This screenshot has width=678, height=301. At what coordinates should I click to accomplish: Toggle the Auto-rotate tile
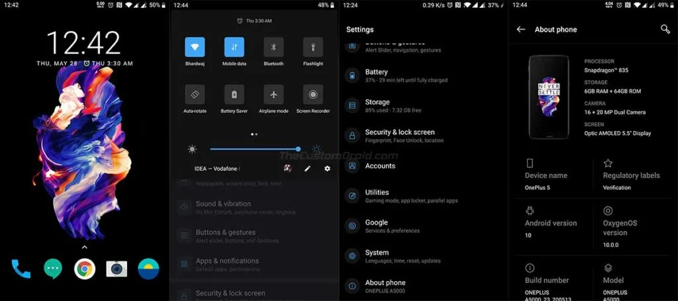pyautogui.click(x=195, y=94)
